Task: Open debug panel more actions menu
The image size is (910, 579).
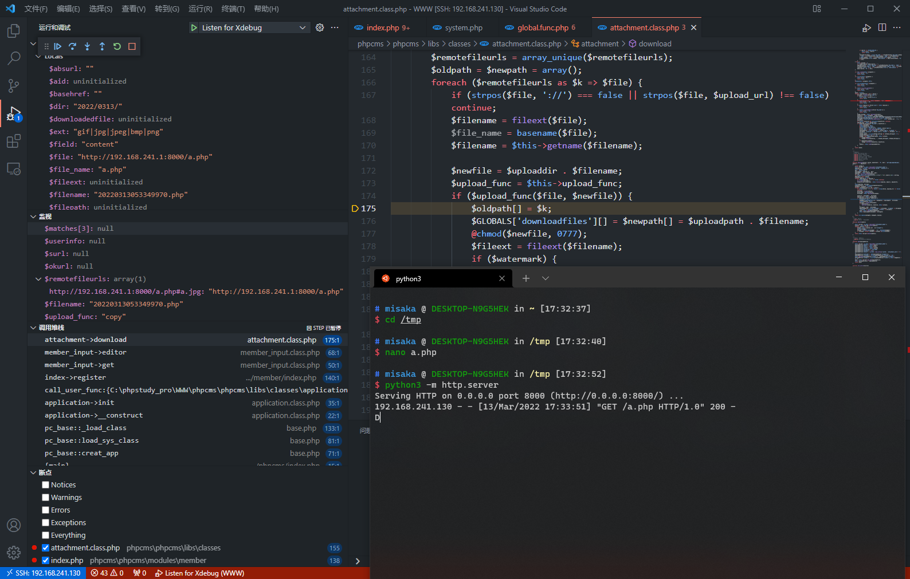Action: click(x=335, y=27)
